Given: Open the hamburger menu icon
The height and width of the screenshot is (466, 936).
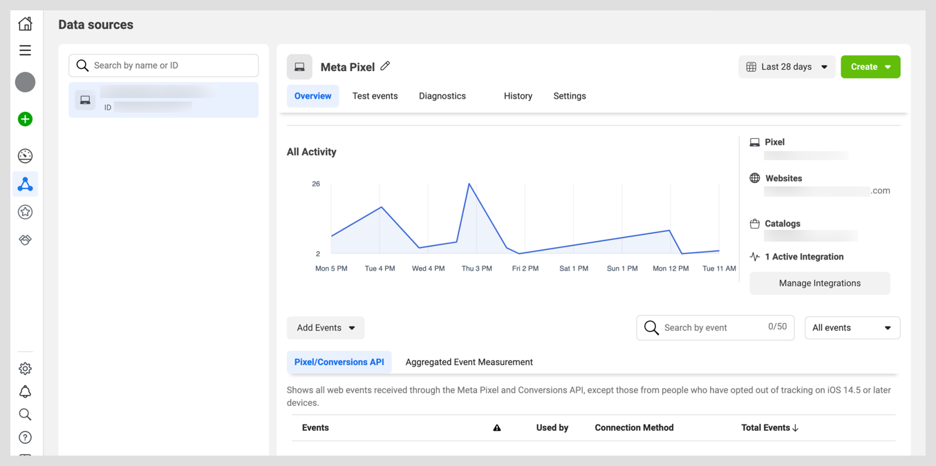Looking at the screenshot, I should [25, 50].
